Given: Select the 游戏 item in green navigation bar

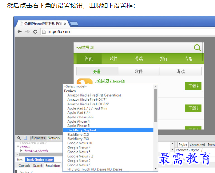Looking at the screenshot, I should pos(139,59).
